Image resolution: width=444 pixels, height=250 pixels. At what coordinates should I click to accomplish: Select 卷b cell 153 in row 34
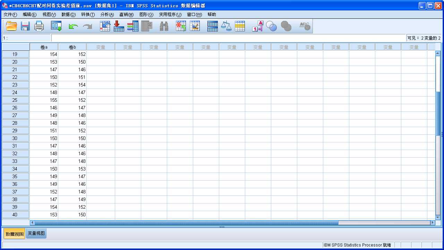click(72, 169)
